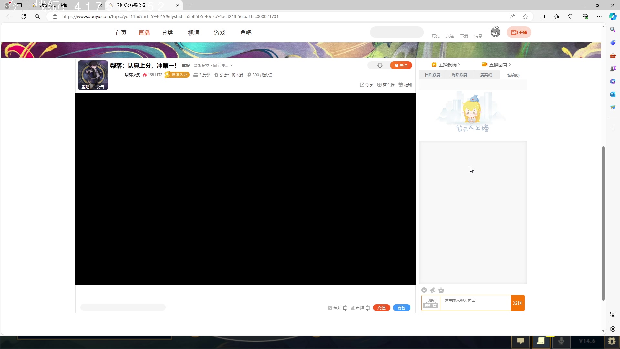The width and height of the screenshot is (620, 349).
Task: Switch to 钻粉(0) tab
Action: pyautogui.click(x=513, y=75)
